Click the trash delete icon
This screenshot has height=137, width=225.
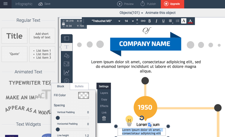point(104,119)
